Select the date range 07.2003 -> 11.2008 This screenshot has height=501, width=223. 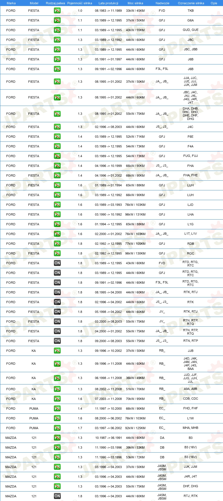point(108,399)
